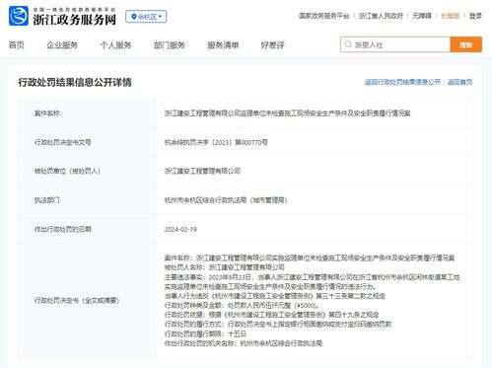Open the 浙江省人民政府 link
This screenshot has height=368, width=492.
coord(381,16)
